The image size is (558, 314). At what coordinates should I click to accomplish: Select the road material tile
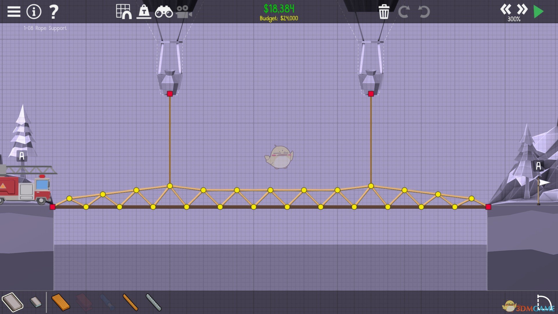pyautogui.click(x=12, y=302)
